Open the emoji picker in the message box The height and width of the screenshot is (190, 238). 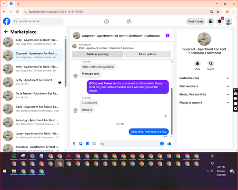(162, 143)
